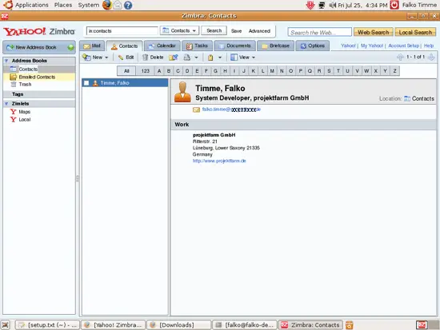
Task: Switch to the Briefcase tab
Action: point(275,46)
